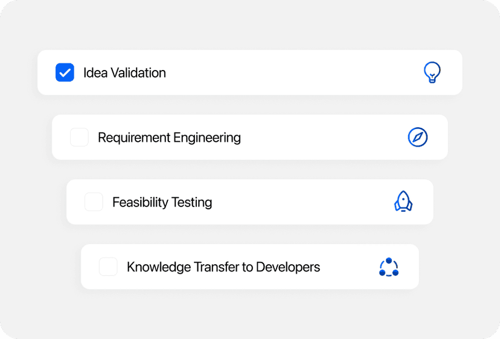The image size is (500, 339).
Task: Check the Requirement Engineering checkbox
Action: click(79, 138)
